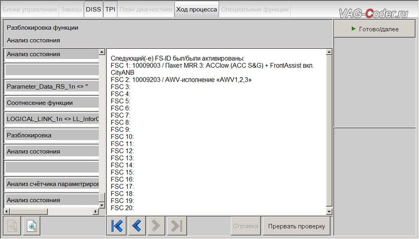Select the LOGICAL_LINK_1n step
Viewport: 419px width, 239px height.
[x=52, y=119]
